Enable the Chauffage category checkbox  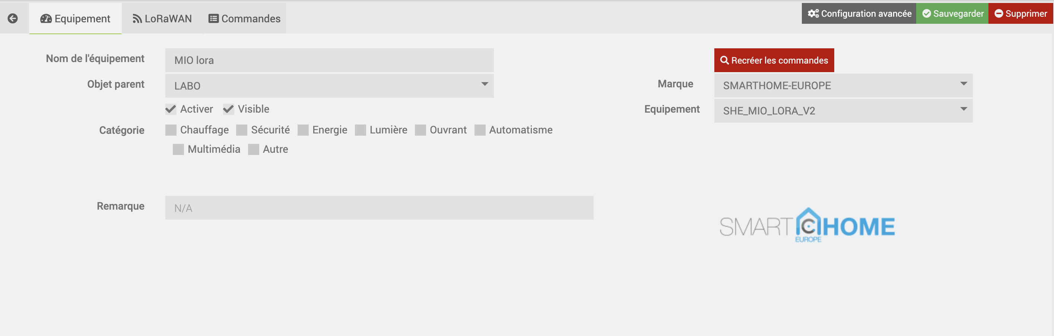pos(171,130)
